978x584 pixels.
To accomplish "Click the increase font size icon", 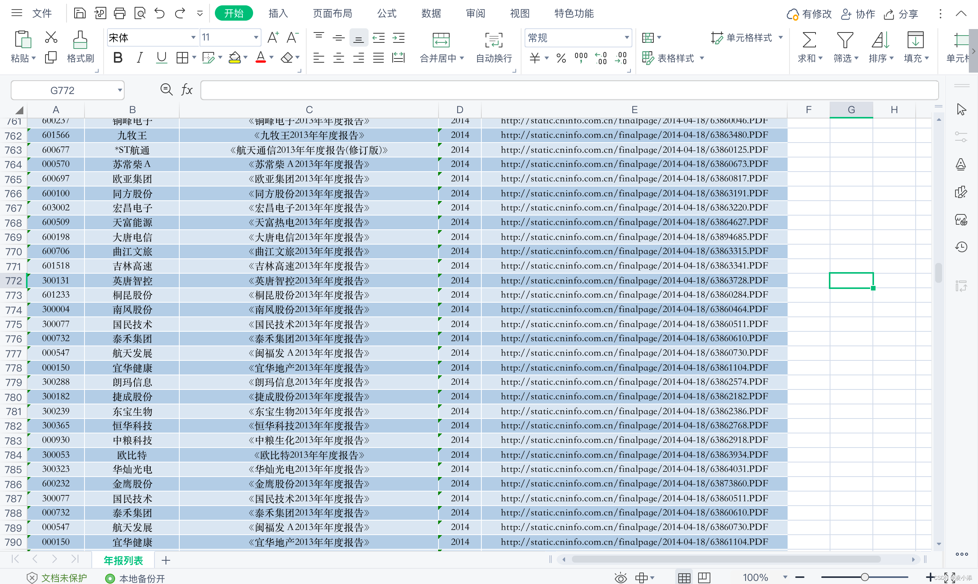I will point(273,38).
